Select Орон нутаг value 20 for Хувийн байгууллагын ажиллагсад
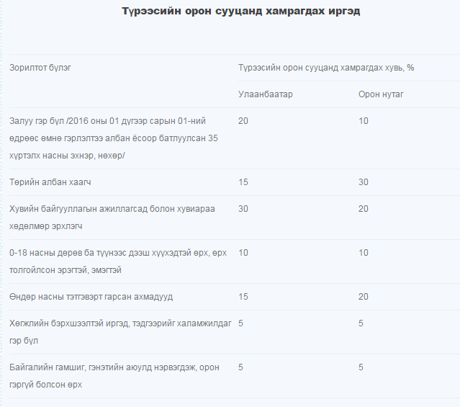460x407 pixels. pos(364,209)
